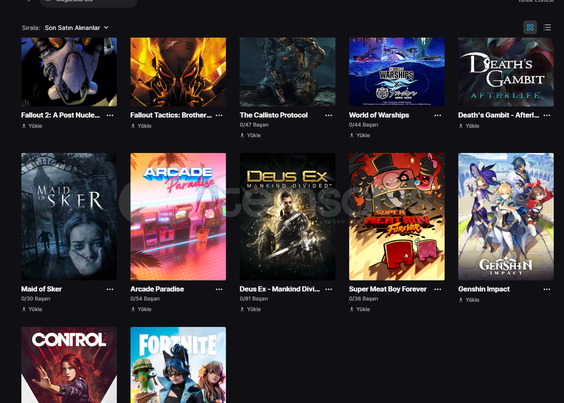Click the Fallout 2: A Post Nucle... title
The image size is (564, 403).
60,115
